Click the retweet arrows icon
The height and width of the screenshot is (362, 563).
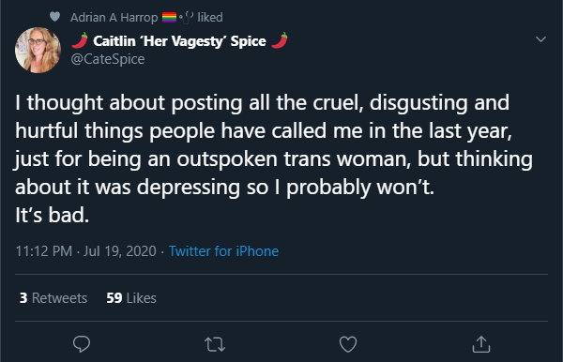(x=215, y=344)
